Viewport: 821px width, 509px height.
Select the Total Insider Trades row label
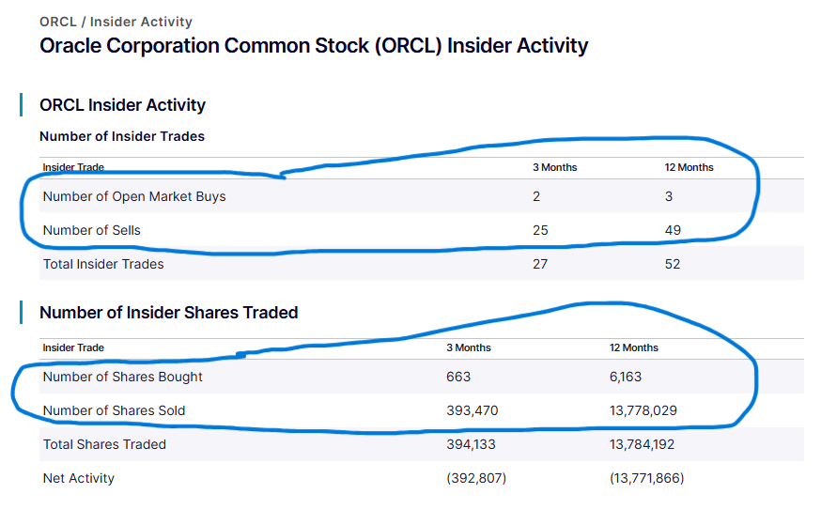[x=103, y=265]
